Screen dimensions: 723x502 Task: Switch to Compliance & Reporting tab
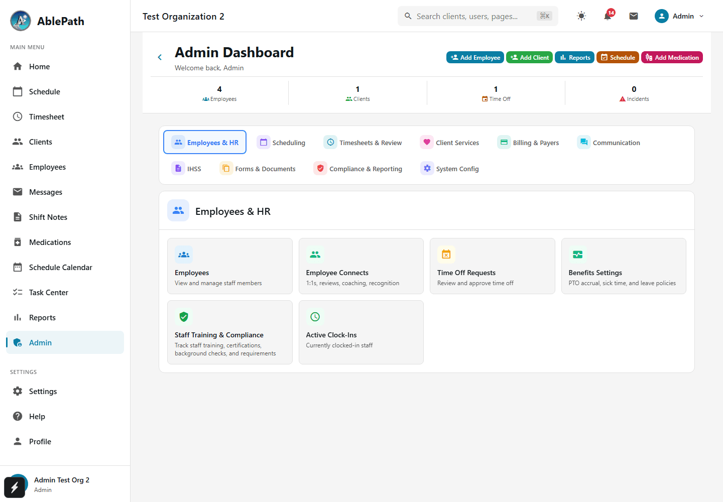pyautogui.click(x=358, y=169)
